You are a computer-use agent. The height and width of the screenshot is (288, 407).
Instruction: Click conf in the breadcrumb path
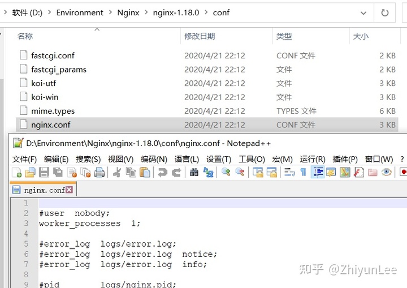coord(221,12)
